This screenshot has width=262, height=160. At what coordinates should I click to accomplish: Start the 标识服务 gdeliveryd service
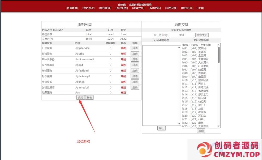point(135,76)
